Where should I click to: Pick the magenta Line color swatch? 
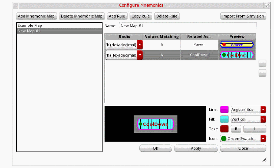(224, 109)
